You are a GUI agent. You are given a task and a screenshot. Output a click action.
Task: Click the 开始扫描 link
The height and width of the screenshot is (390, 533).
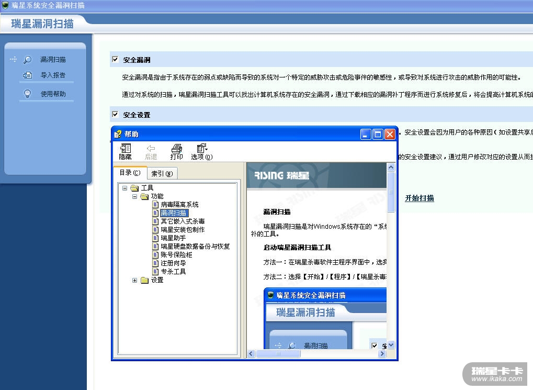419,198
